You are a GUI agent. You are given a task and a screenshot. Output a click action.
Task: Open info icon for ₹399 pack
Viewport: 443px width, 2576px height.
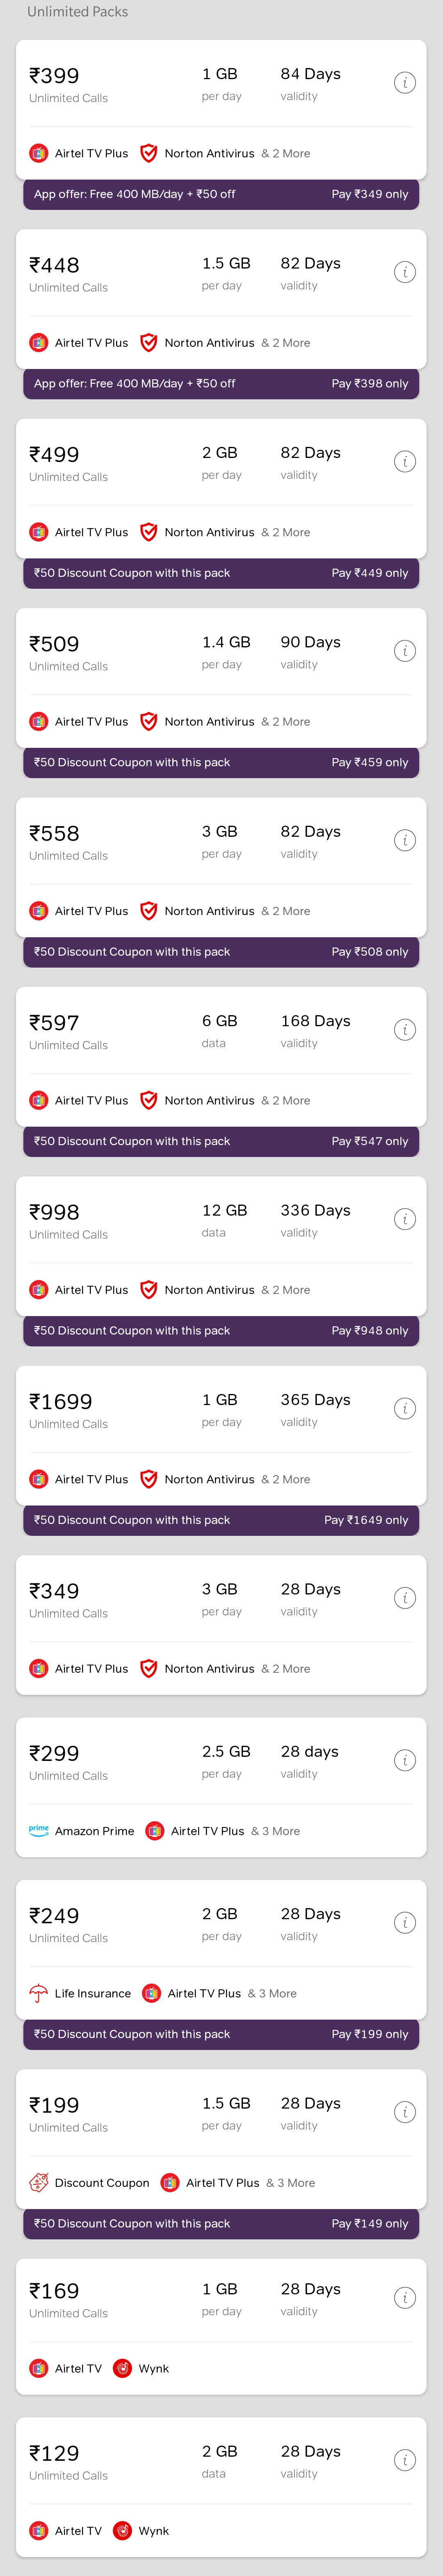click(x=404, y=83)
